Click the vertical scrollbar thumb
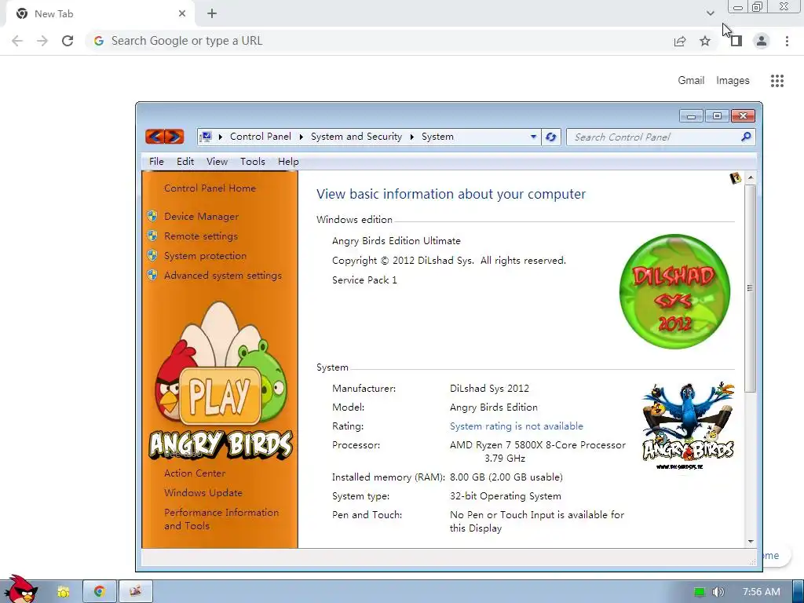 750,288
